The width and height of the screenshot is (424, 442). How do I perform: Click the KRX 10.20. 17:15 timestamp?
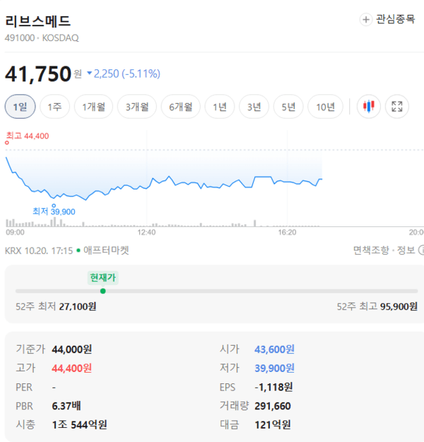(39, 250)
